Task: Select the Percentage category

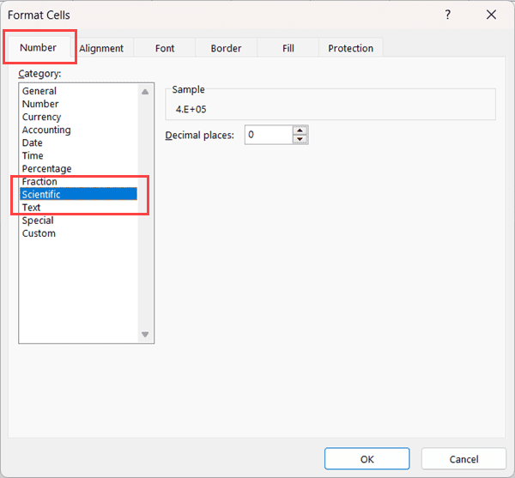Action: tap(46, 168)
